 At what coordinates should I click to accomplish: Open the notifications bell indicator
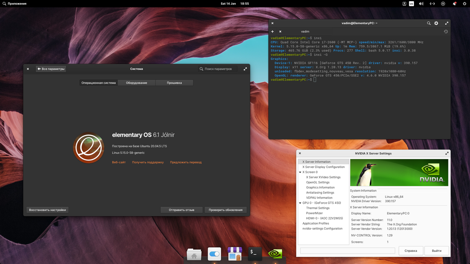pos(454,4)
